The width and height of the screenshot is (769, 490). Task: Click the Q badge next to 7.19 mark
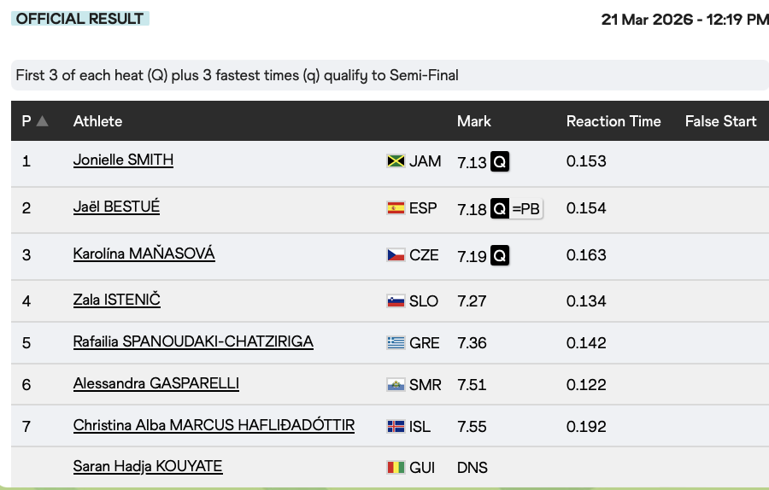tap(500, 255)
